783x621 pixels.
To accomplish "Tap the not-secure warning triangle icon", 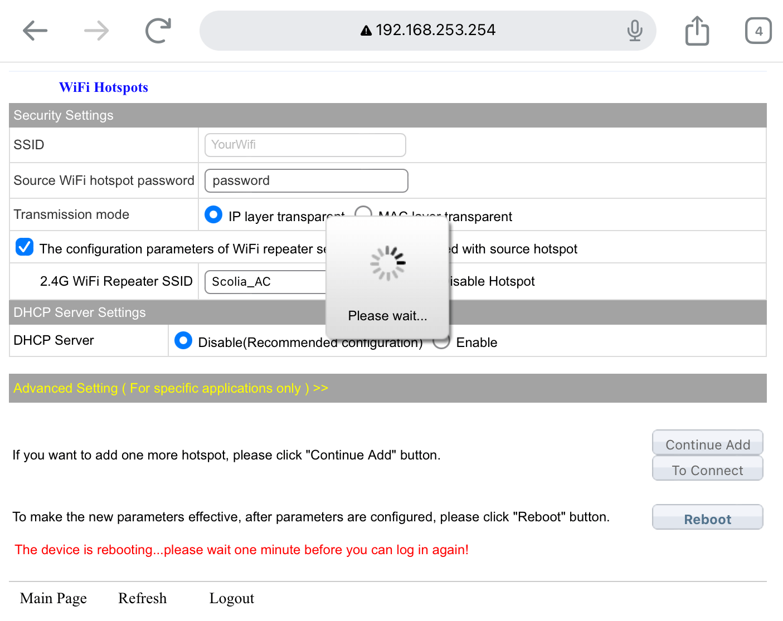I will click(366, 31).
